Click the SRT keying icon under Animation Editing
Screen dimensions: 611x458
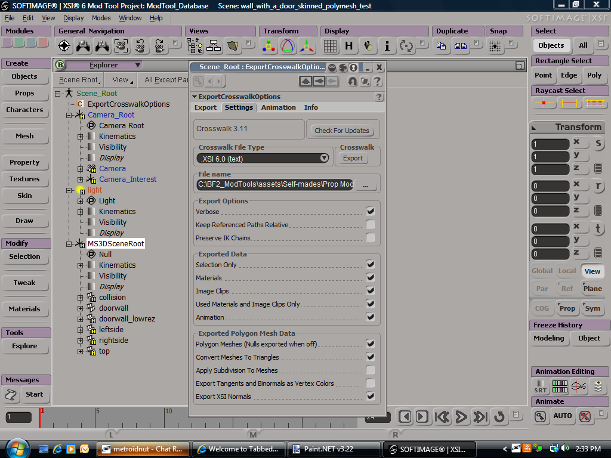pos(540,386)
